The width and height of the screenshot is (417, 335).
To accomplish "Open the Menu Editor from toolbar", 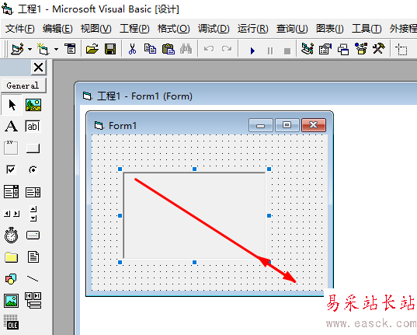I will (71, 49).
